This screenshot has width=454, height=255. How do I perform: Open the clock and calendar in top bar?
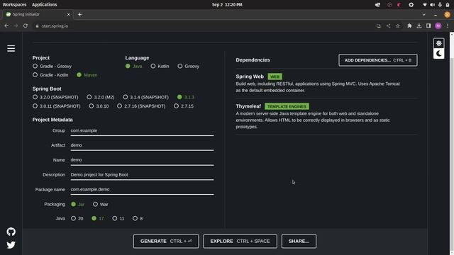pyautogui.click(x=227, y=5)
